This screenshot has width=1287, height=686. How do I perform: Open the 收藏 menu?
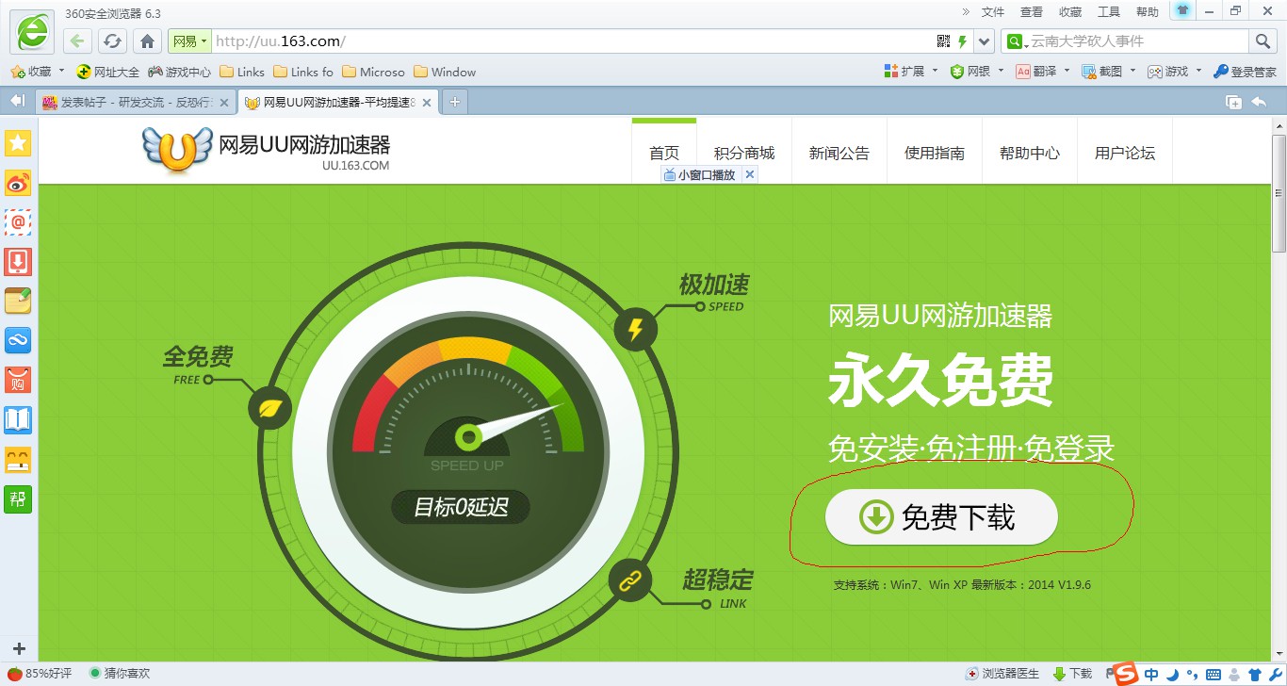[1070, 12]
